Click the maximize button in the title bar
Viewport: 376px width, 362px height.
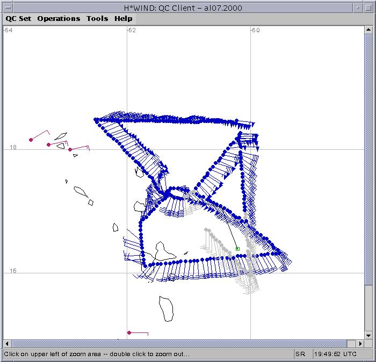click(x=369, y=6)
